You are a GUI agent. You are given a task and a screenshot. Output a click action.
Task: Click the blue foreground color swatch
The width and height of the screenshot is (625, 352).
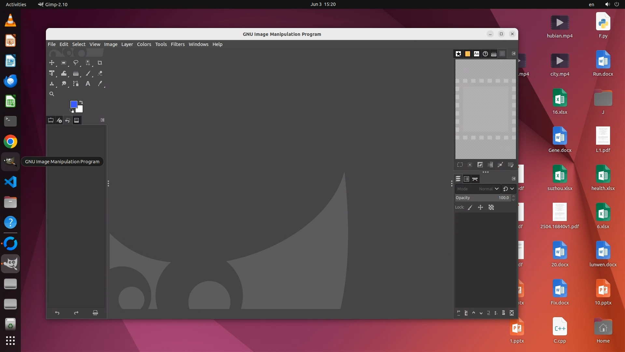(73, 104)
